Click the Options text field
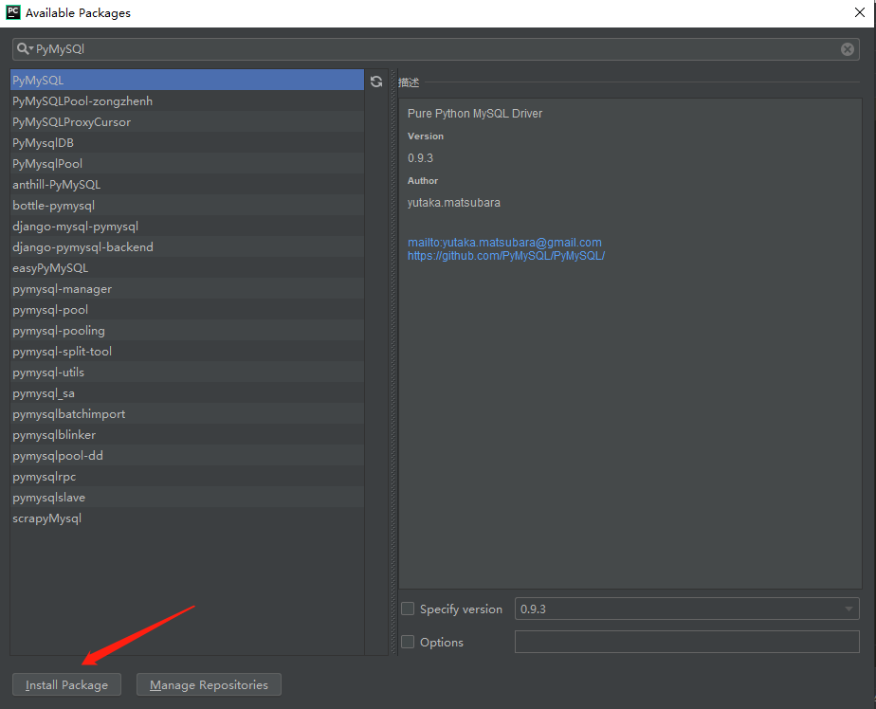Image resolution: width=876 pixels, height=709 pixels. [686, 642]
